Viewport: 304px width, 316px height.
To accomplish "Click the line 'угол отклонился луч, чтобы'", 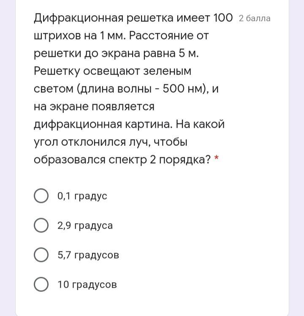I will 110,142.
